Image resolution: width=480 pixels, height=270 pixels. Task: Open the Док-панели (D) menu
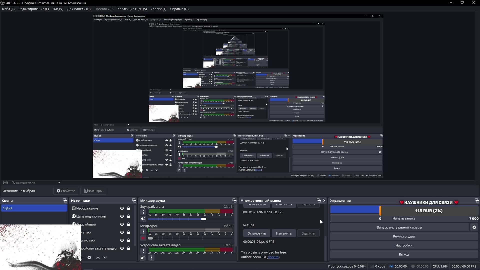79,9
